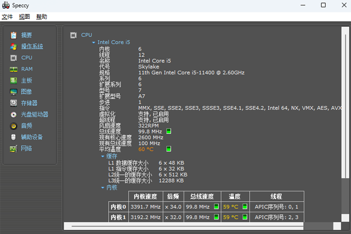This screenshot has width=351, height=234.
Task: Click green indicator beside 内核1 temperature
Action: coord(245,217)
